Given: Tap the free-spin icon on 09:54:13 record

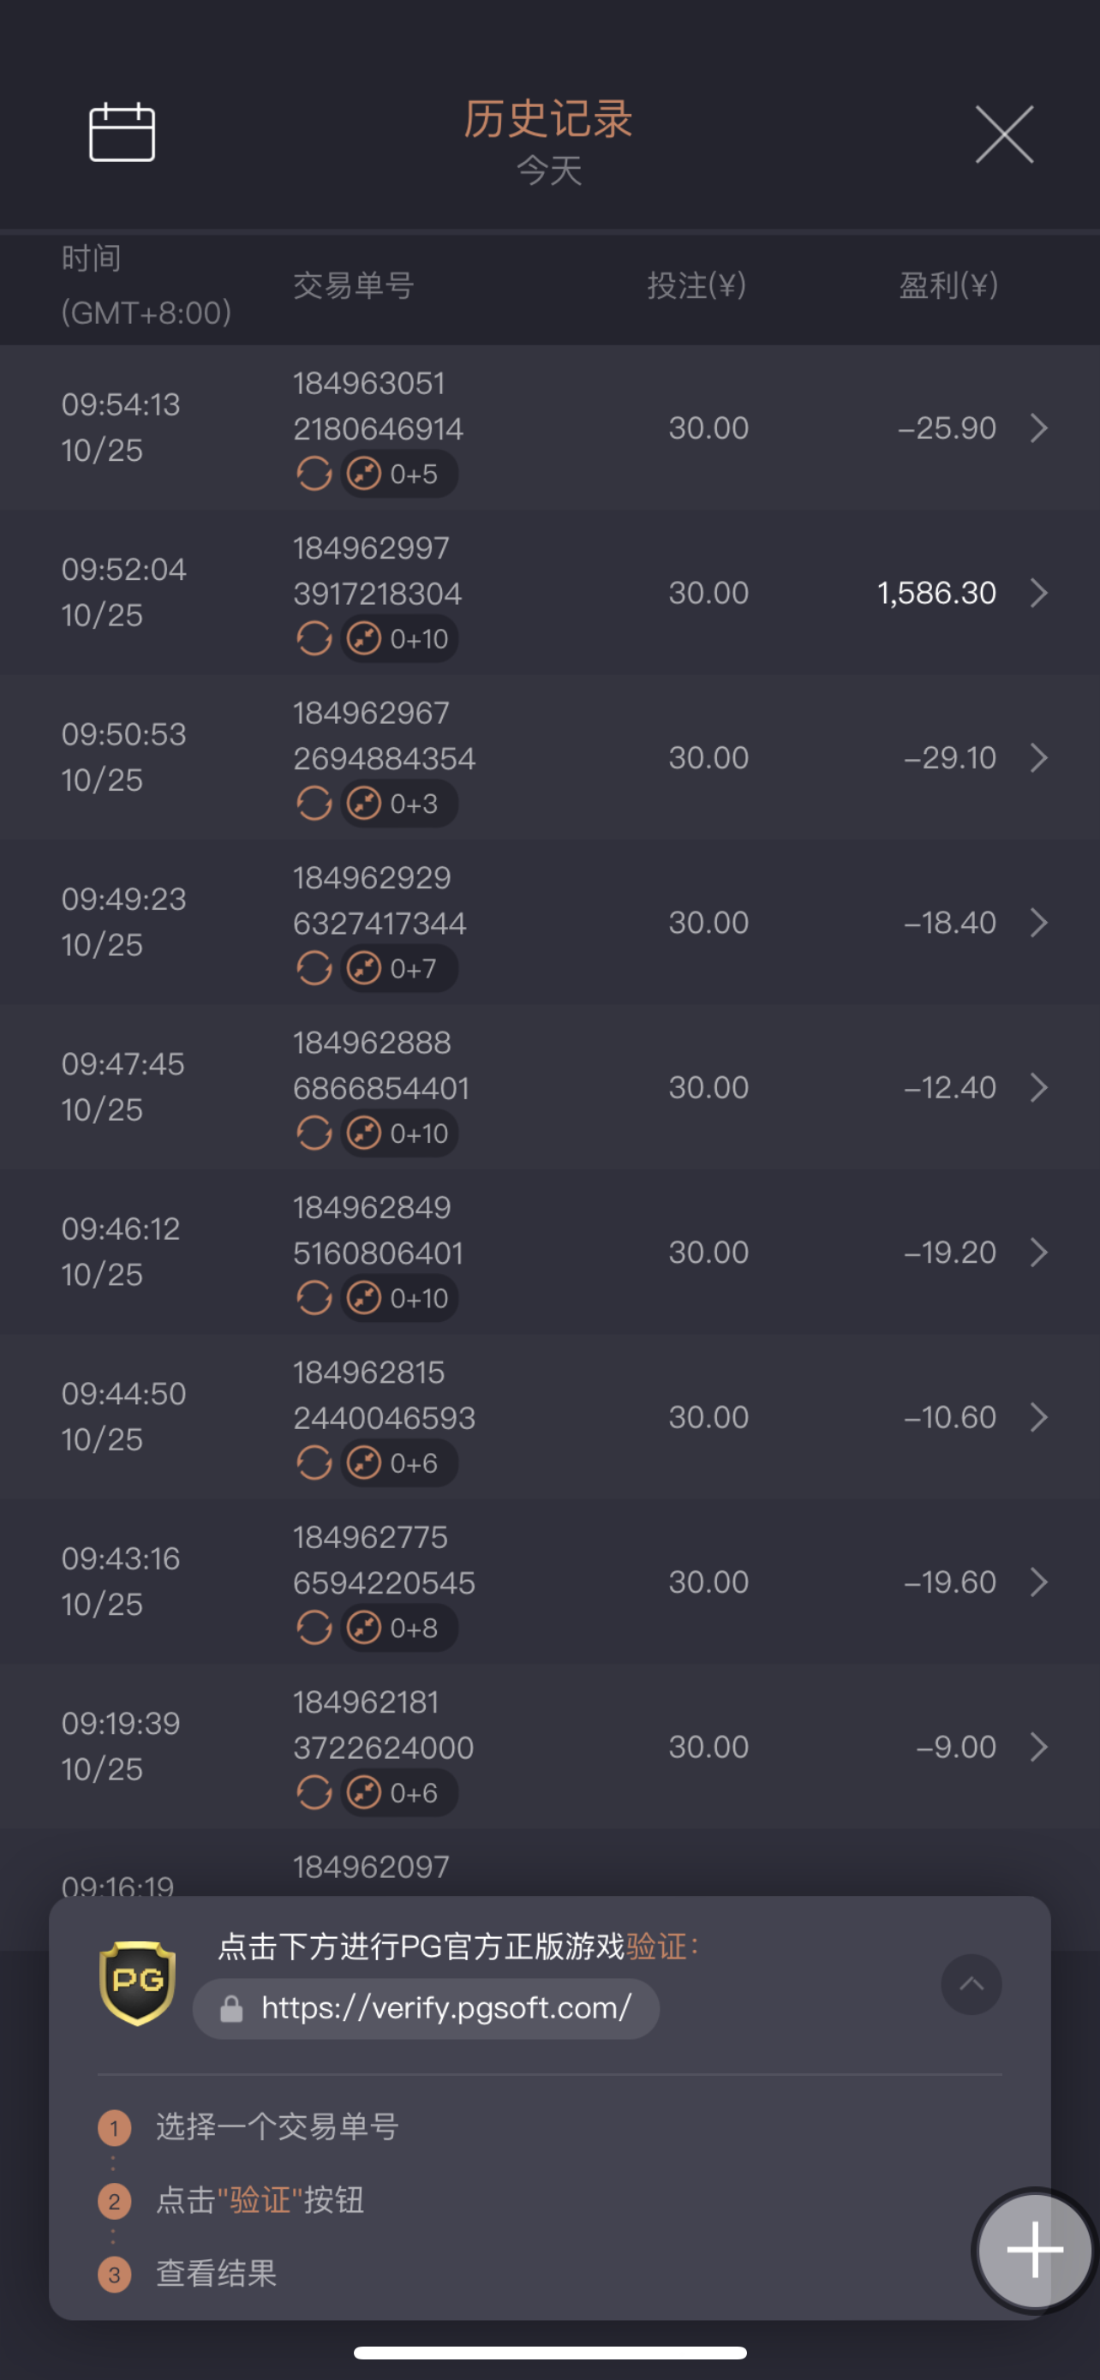Looking at the screenshot, I should pyautogui.click(x=314, y=474).
